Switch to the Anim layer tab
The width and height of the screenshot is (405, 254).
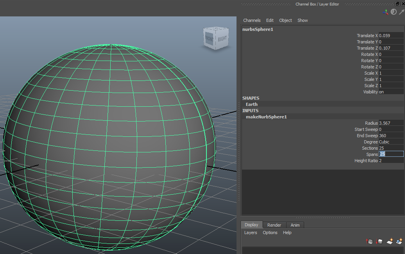coord(295,225)
